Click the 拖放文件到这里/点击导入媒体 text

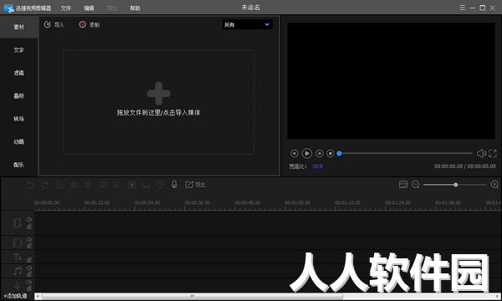[158, 113]
